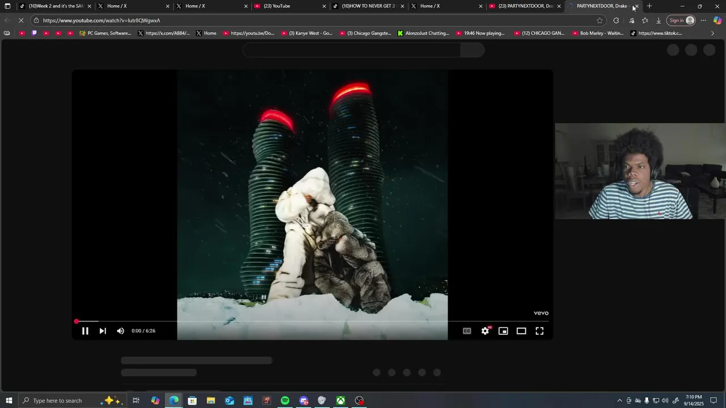Click the red video progress bar

312,321
